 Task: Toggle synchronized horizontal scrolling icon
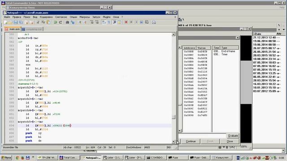[x=97, y=22]
